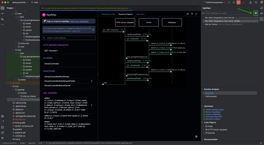Collapse the Runtime Analysis section

tap(202, 89)
